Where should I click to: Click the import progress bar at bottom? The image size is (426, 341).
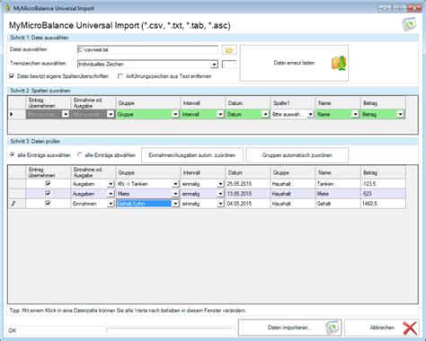170,330
